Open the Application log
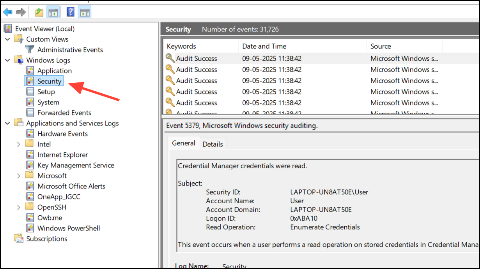 (x=55, y=71)
